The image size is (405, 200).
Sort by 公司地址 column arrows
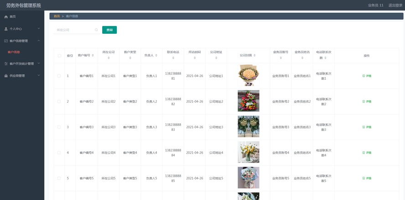point(216,58)
